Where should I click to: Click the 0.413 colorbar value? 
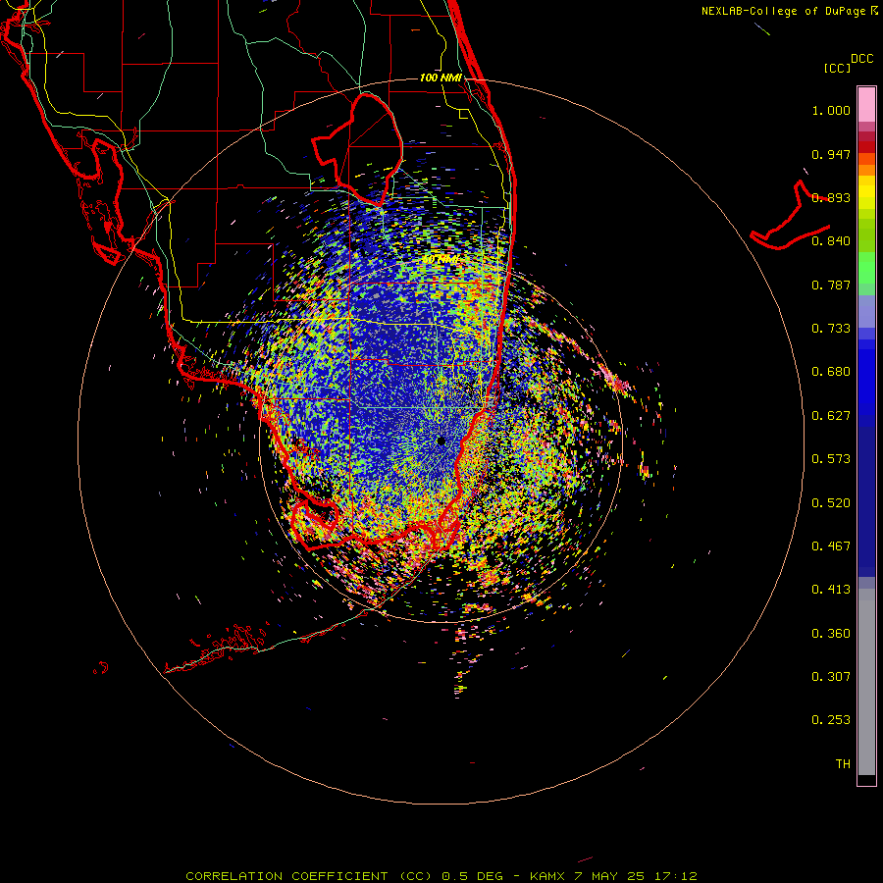tap(831, 590)
